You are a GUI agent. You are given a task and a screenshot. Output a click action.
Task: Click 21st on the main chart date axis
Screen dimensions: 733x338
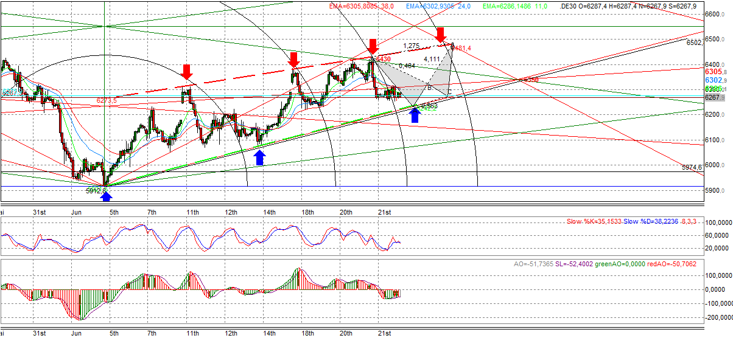384,212
